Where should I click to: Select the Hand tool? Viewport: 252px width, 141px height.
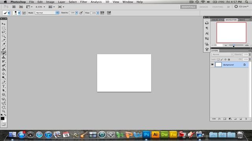click(x=4, y=107)
